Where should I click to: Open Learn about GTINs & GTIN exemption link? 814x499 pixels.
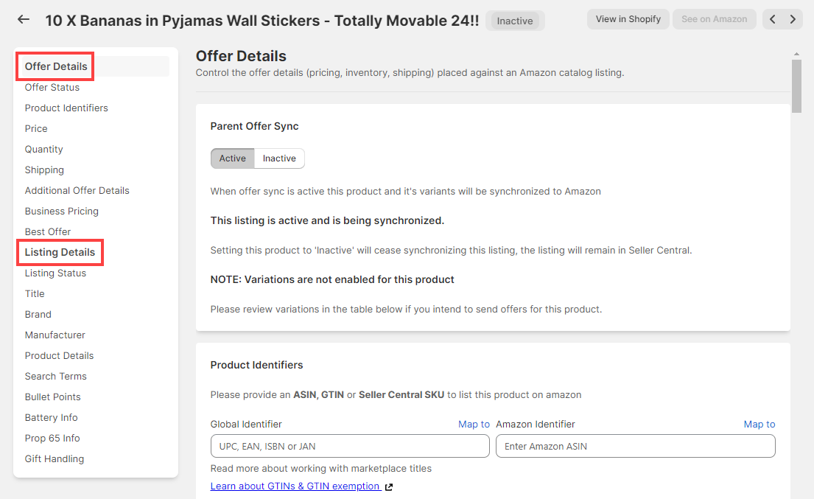click(x=295, y=486)
